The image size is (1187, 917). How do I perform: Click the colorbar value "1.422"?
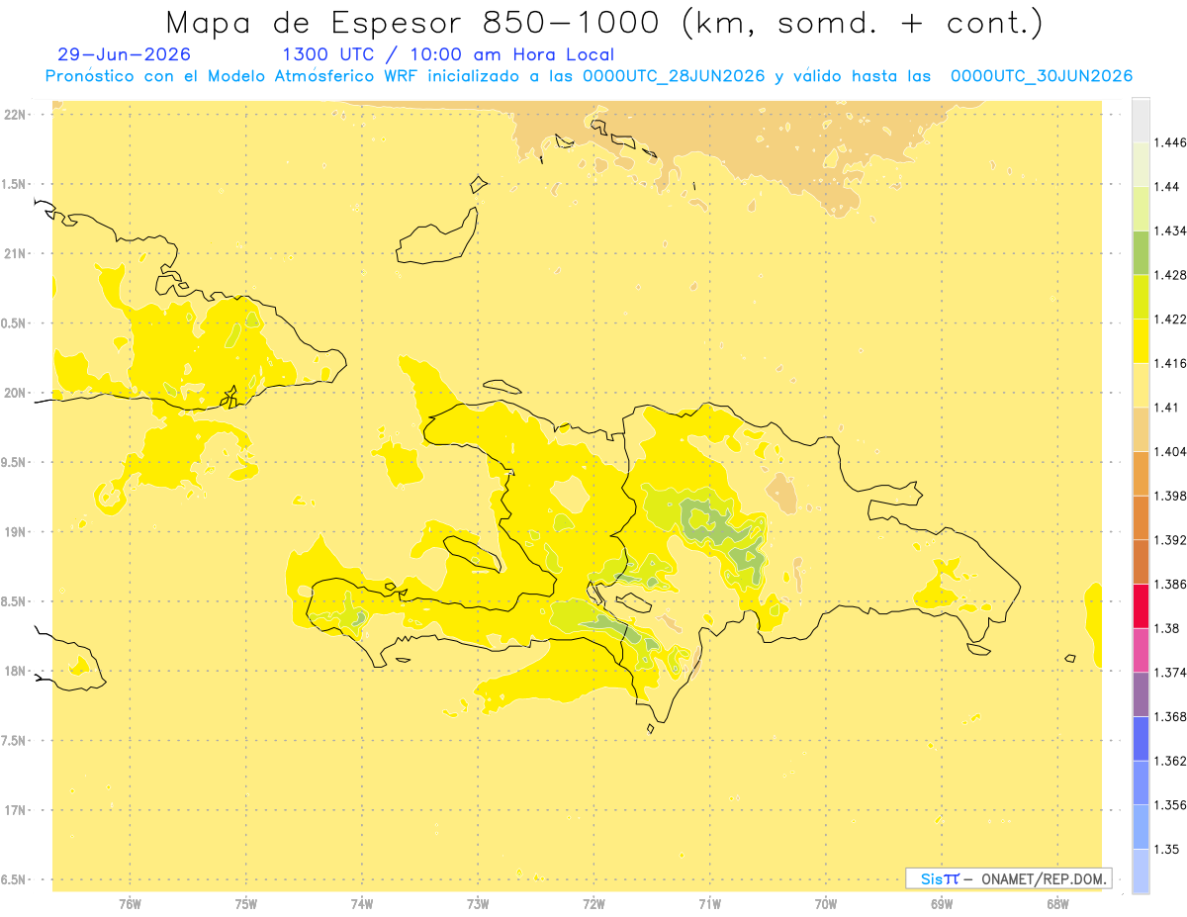click(x=1170, y=320)
